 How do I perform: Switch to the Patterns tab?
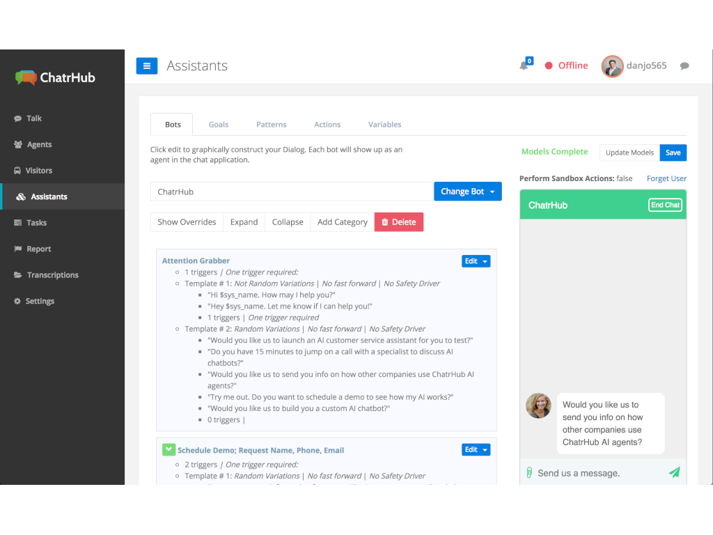[x=271, y=125]
